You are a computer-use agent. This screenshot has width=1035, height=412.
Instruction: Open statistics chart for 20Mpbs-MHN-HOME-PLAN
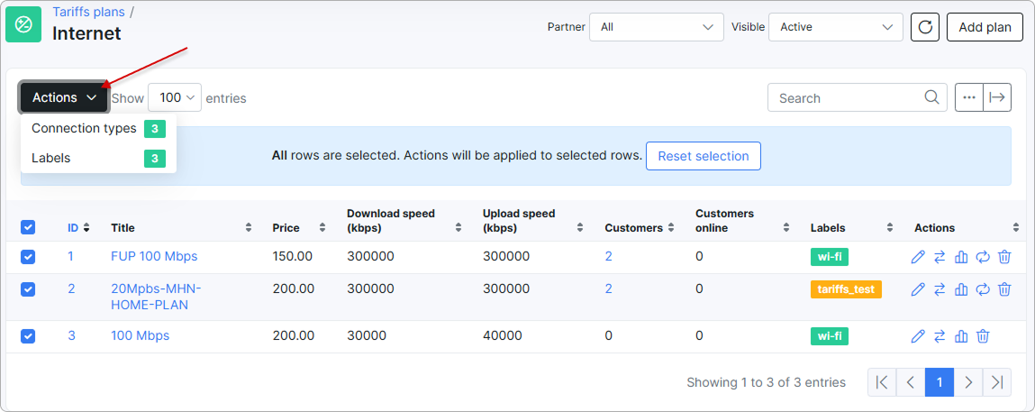(961, 289)
